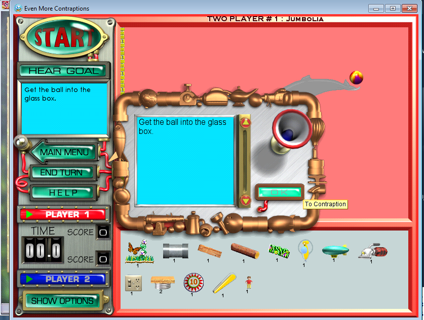Image resolution: width=424 pixels, height=320 pixels.
Task: Select the PLAYER 2 blue bar
Action: (61, 279)
